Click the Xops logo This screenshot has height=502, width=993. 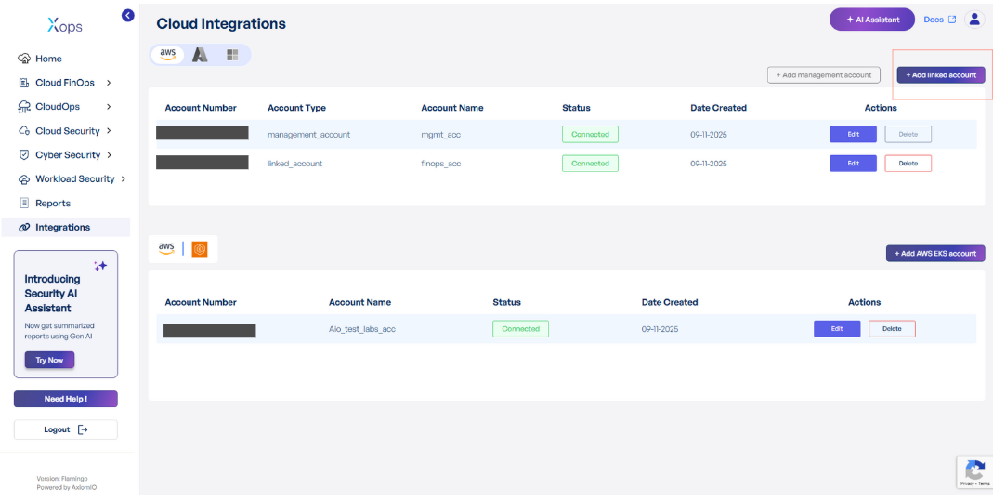64,26
